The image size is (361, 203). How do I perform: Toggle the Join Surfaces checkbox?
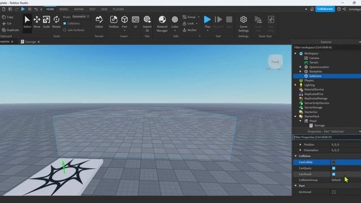(x=64, y=30)
